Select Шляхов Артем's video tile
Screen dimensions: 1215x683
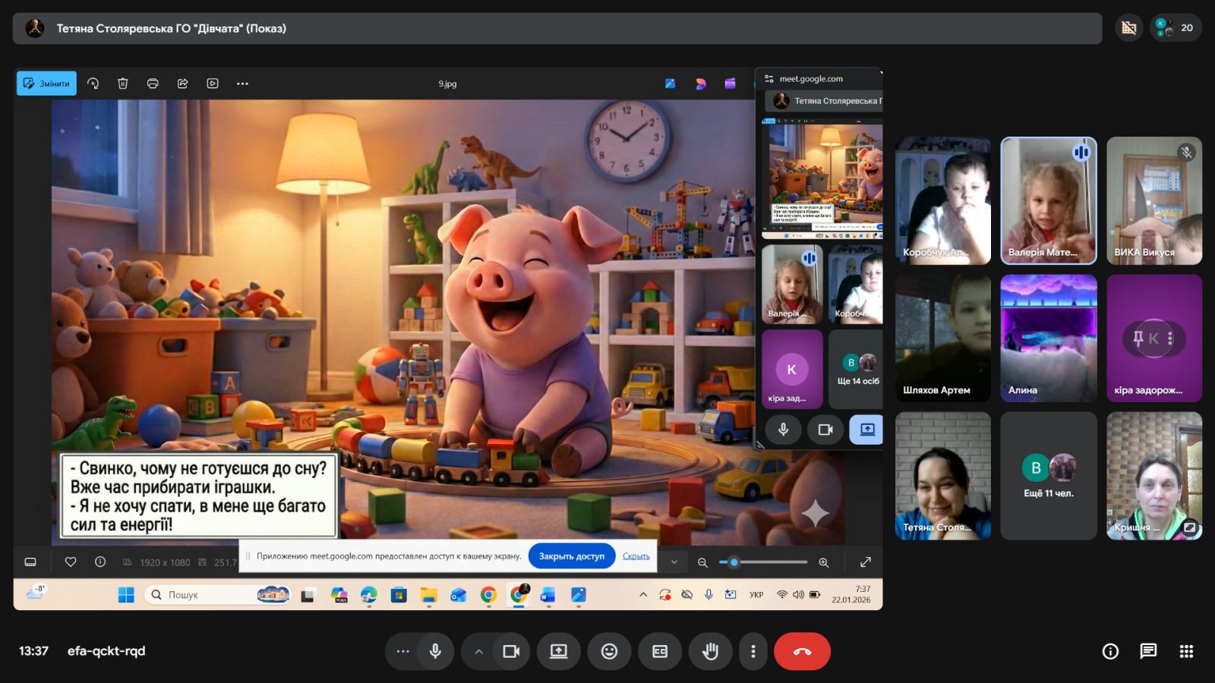[x=942, y=338]
